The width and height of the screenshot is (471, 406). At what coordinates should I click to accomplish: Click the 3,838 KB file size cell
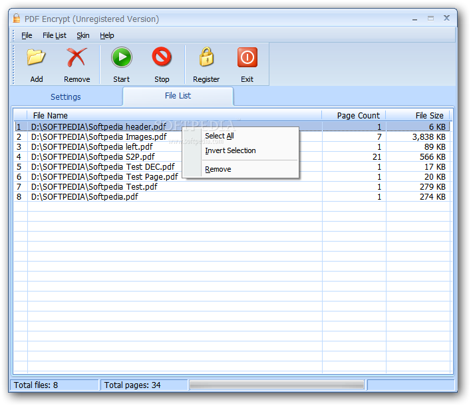click(428, 136)
